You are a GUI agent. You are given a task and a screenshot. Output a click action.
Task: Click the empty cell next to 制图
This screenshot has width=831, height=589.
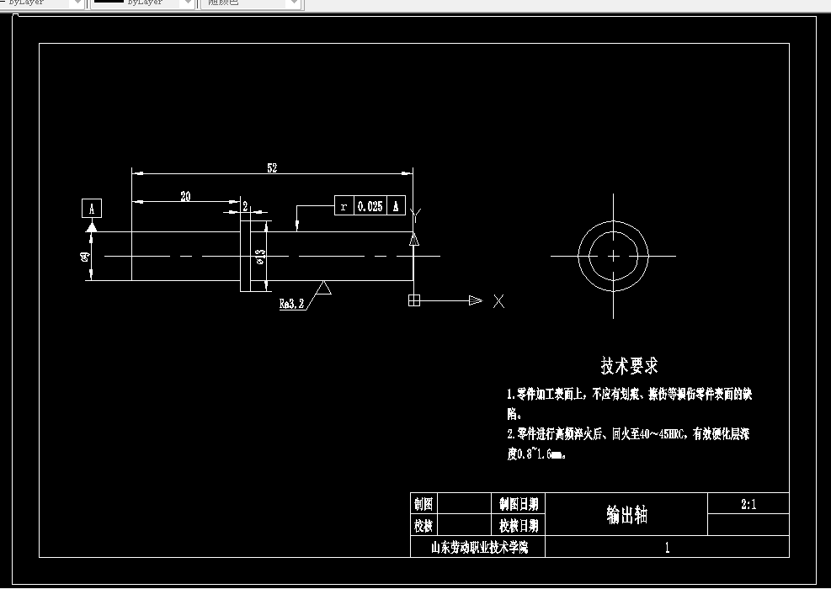coord(464,504)
